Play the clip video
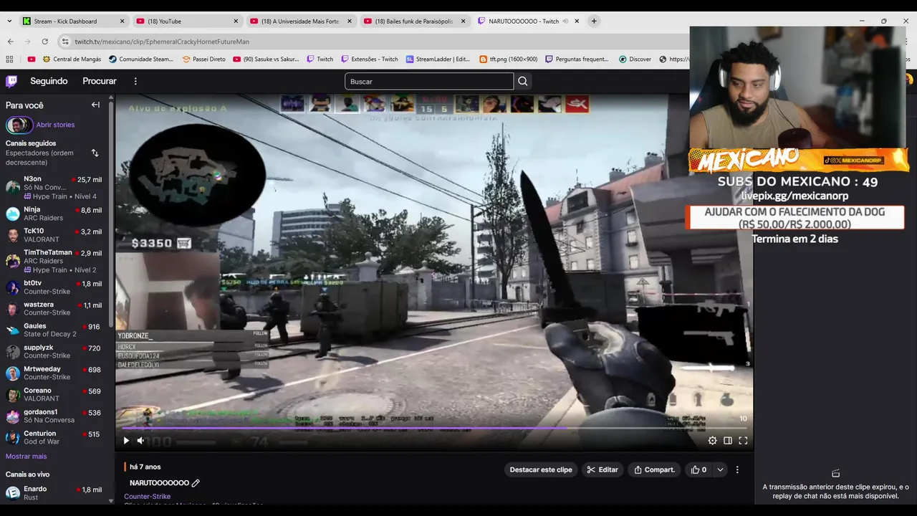Image resolution: width=917 pixels, height=516 pixels. pos(126,441)
